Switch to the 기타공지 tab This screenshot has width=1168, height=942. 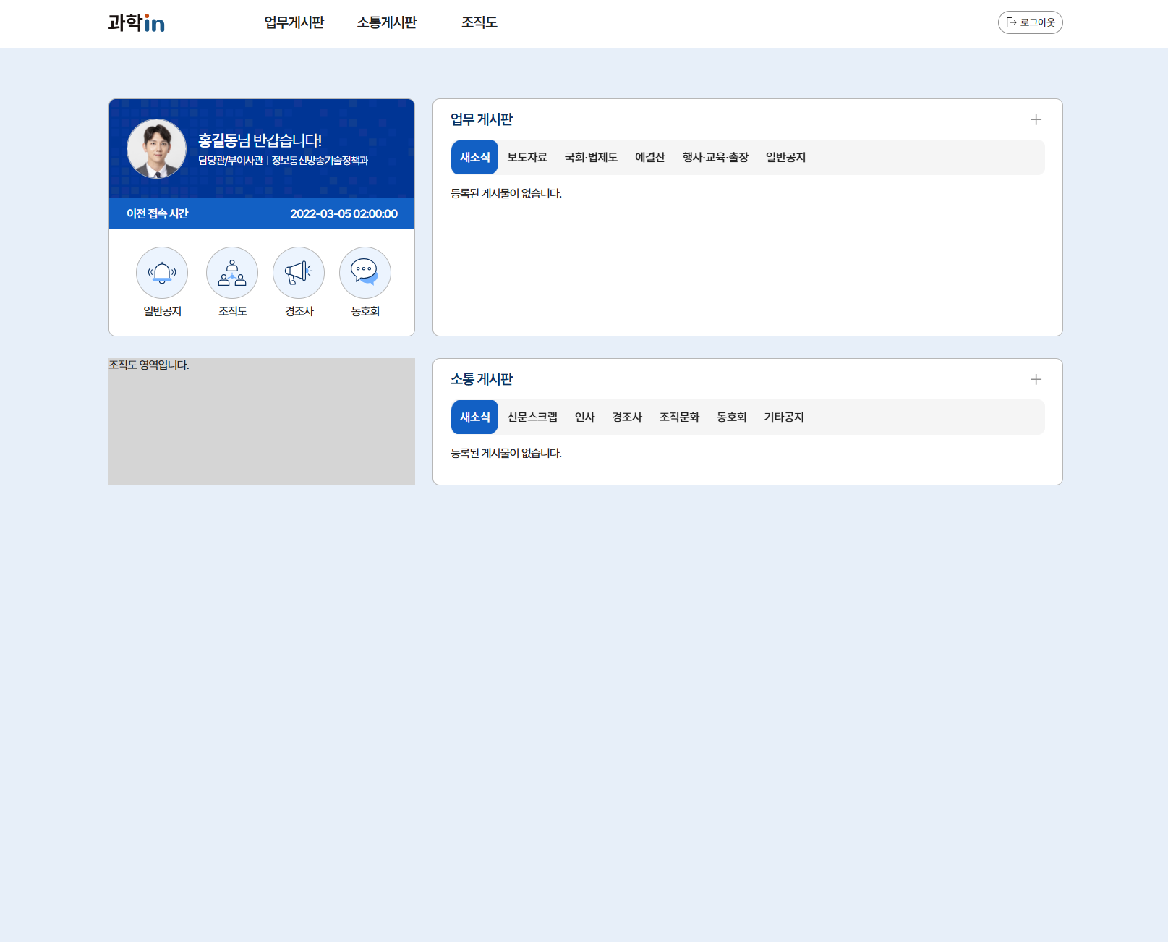coord(784,417)
